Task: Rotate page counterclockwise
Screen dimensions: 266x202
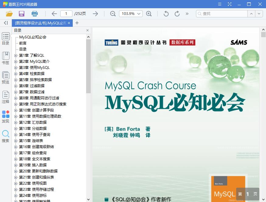Action: tap(166, 14)
